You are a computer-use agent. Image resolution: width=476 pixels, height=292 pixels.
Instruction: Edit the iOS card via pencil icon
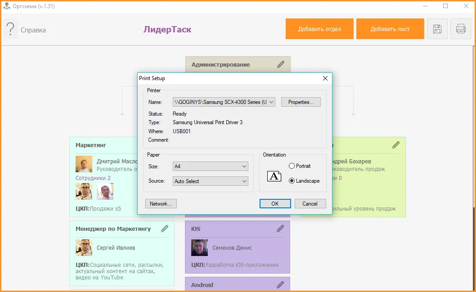(280, 229)
